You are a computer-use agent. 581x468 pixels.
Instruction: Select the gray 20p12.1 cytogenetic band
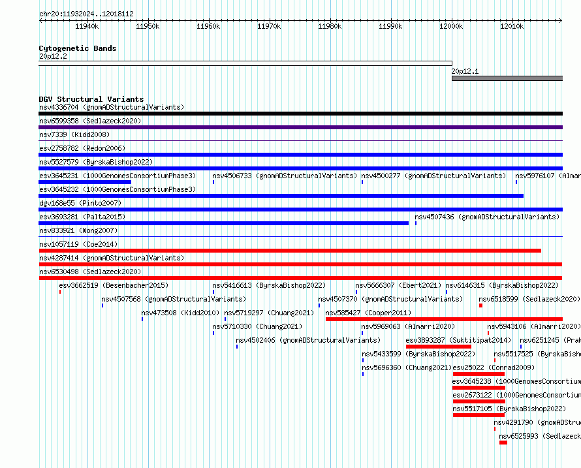(x=507, y=78)
